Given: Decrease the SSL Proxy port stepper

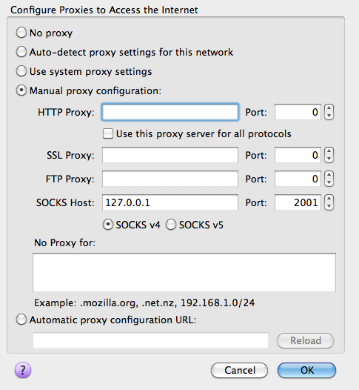Looking at the screenshot, I should tap(329, 159).
